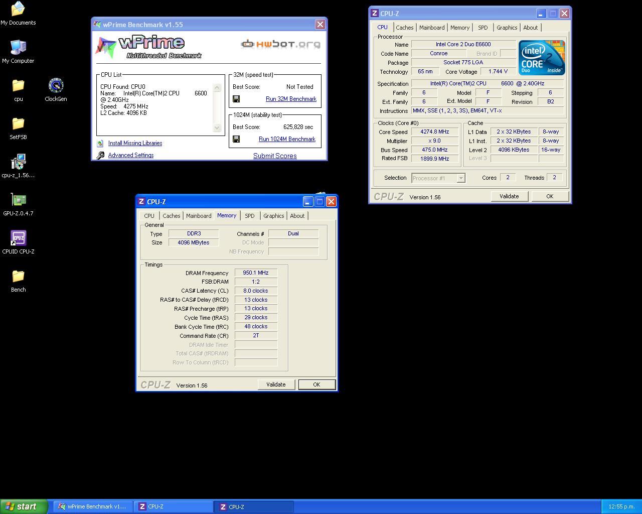642x514 pixels.
Task: Click wPrime window title bar icon
Action: click(x=97, y=24)
